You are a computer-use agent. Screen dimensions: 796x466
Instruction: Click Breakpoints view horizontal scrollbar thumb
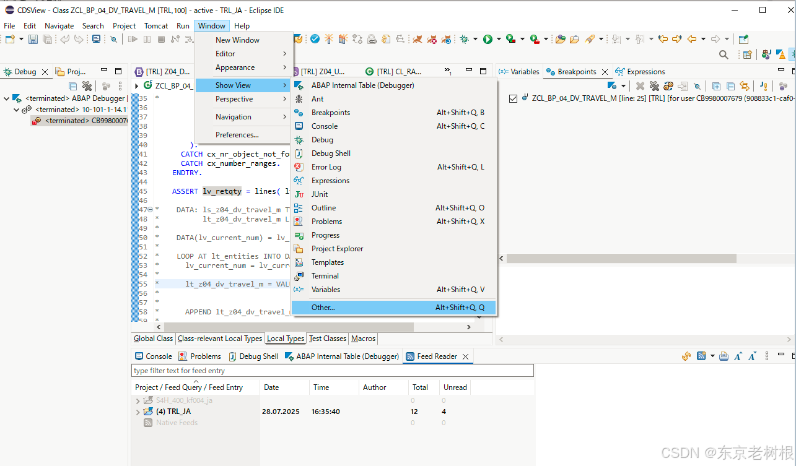pyautogui.click(x=621, y=258)
